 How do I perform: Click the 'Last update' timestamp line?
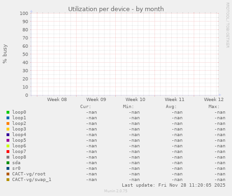(174, 185)
